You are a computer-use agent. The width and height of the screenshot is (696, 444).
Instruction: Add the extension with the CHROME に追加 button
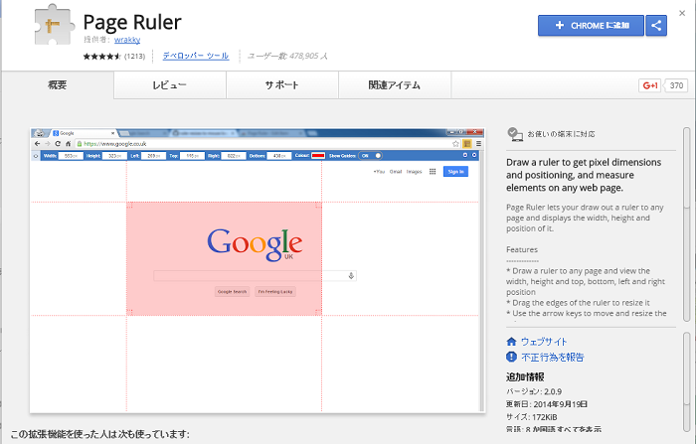click(591, 26)
